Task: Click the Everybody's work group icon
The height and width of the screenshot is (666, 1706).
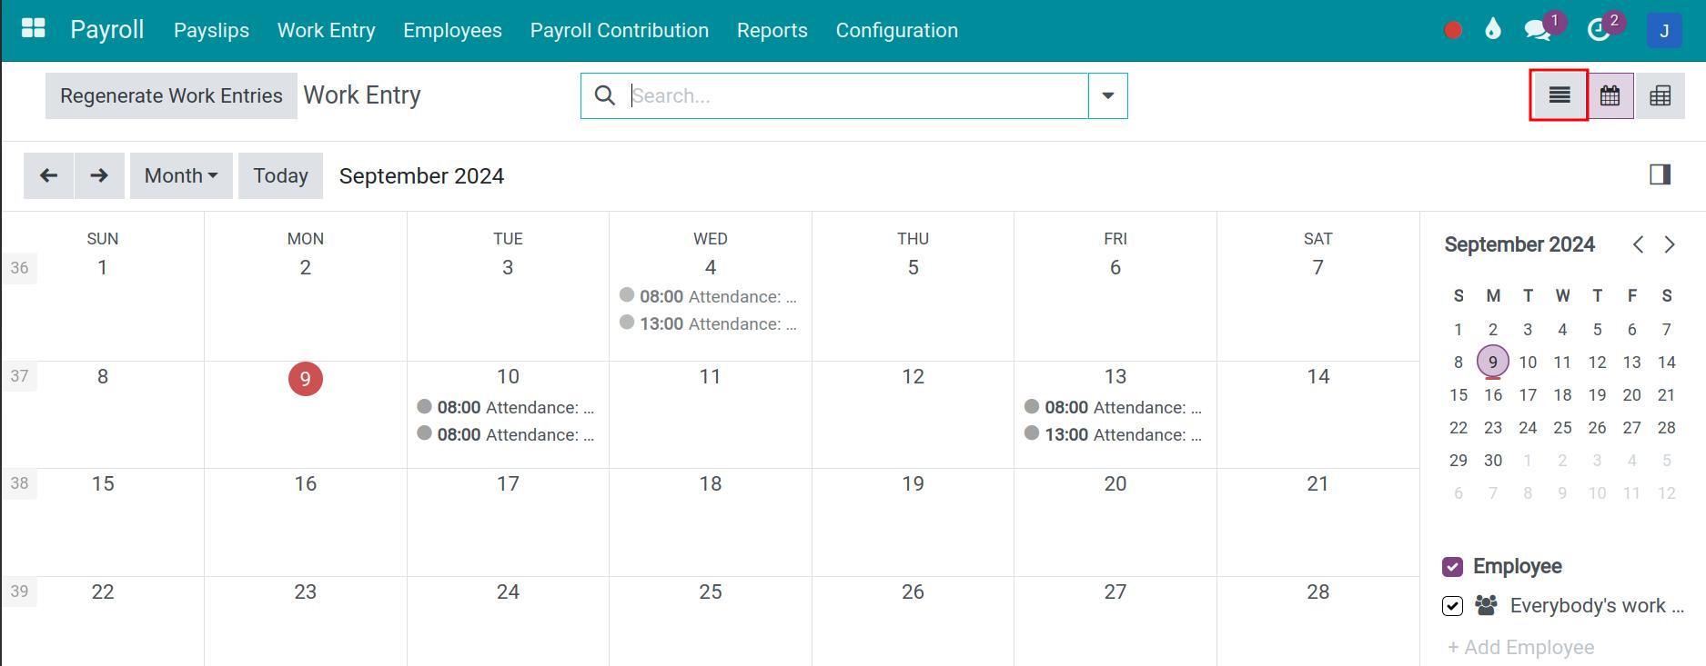Action: pos(1487,605)
